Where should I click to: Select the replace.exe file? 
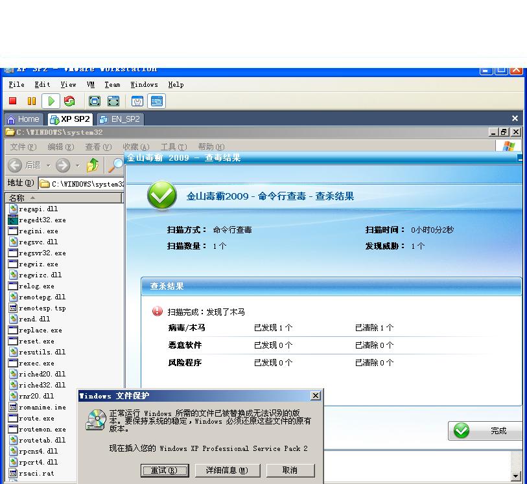coord(35,330)
